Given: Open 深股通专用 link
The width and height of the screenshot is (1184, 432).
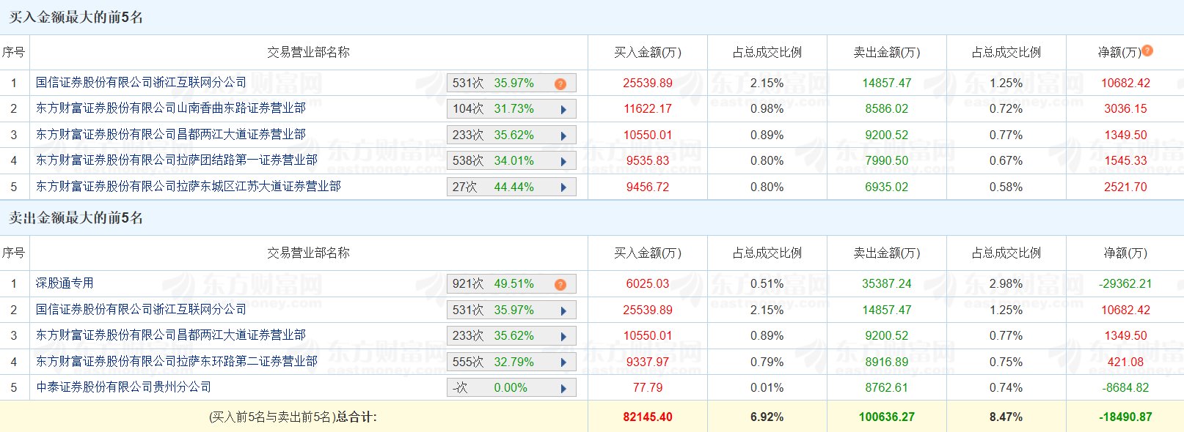Looking at the screenshot, I should click(65, 283).
